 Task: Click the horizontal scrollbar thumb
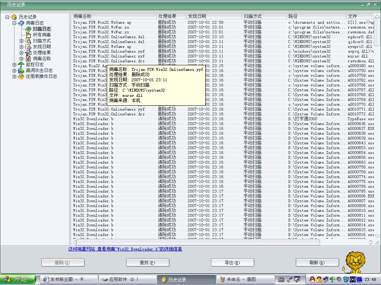tap(198, 242)
